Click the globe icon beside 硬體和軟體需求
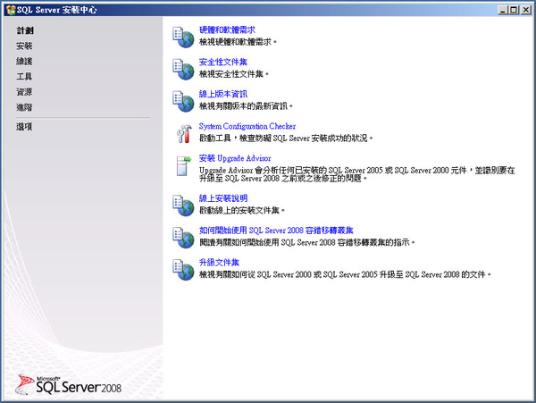The height and width of the screenshot is (403, 536). pos(183,37)
